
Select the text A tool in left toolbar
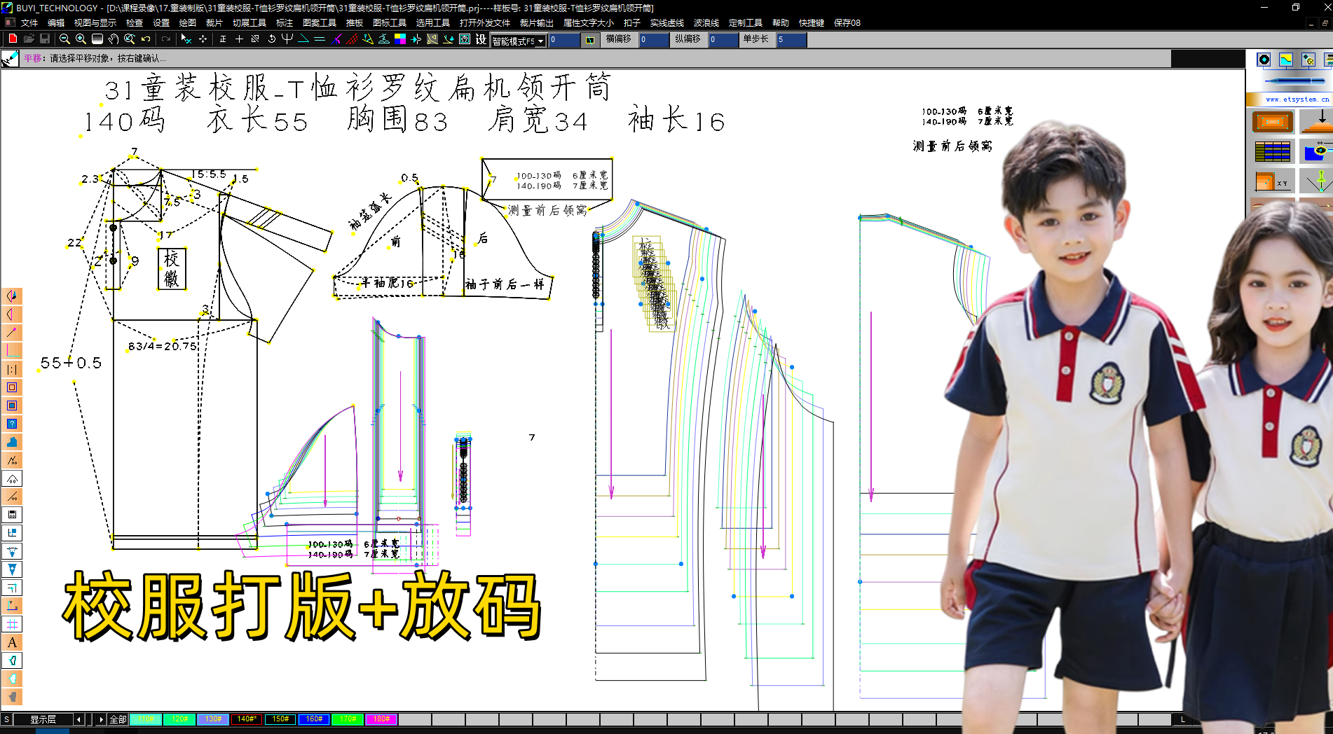[12, 642]
